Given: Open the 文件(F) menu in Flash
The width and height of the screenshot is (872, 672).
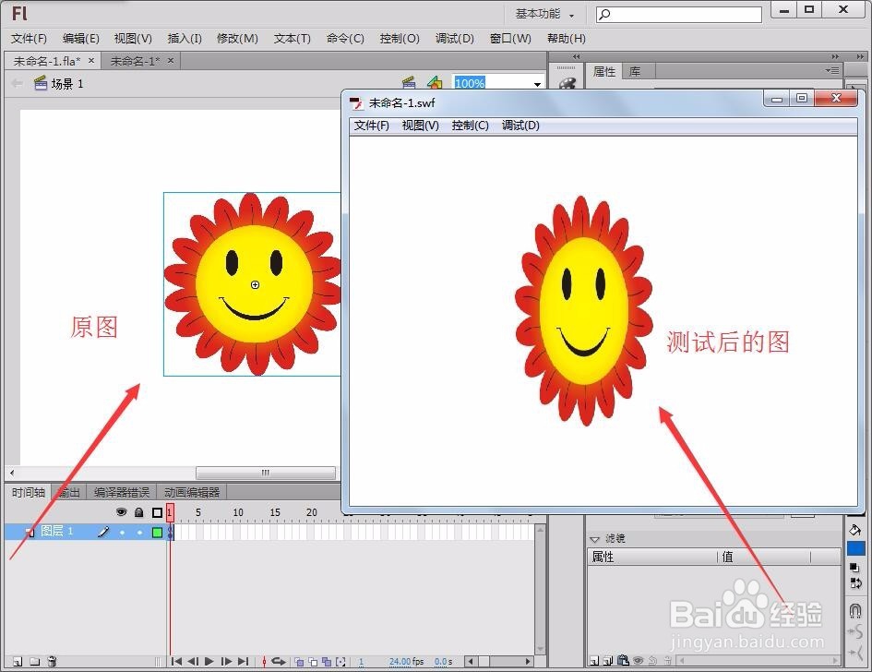Looking at the screenshot, I should [29, 39].
